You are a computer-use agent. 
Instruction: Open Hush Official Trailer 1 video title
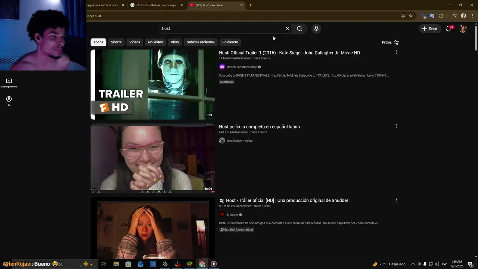tap(289, 53)
